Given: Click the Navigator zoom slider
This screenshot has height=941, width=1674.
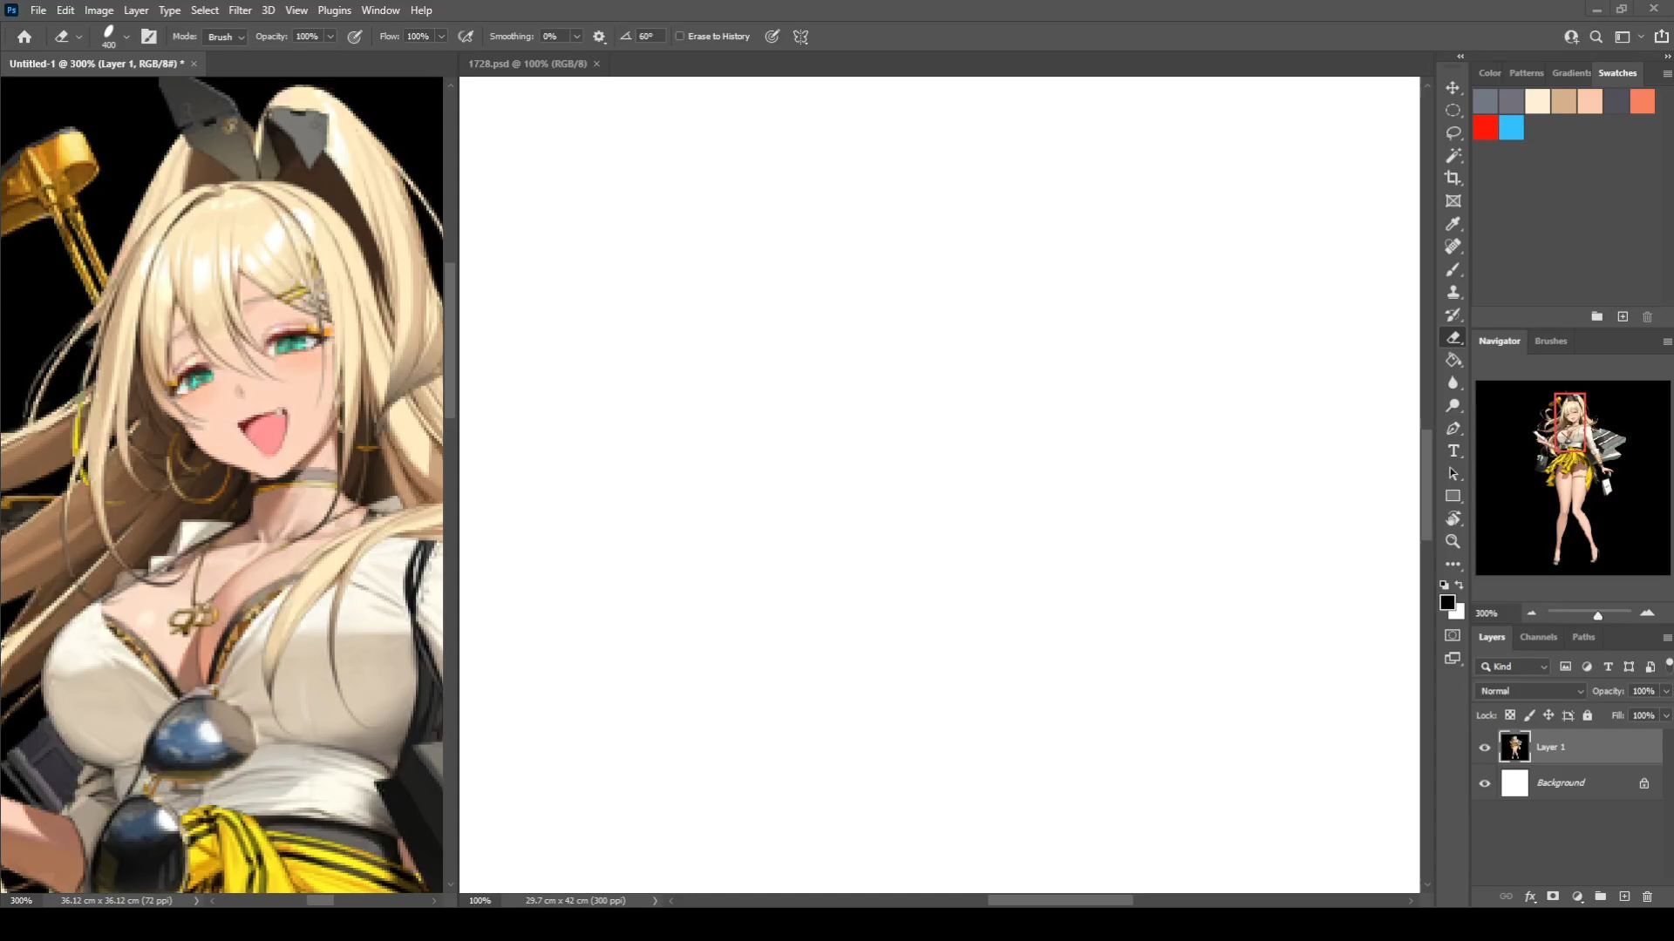Looking at the screenshot, I should (1597, 614).
